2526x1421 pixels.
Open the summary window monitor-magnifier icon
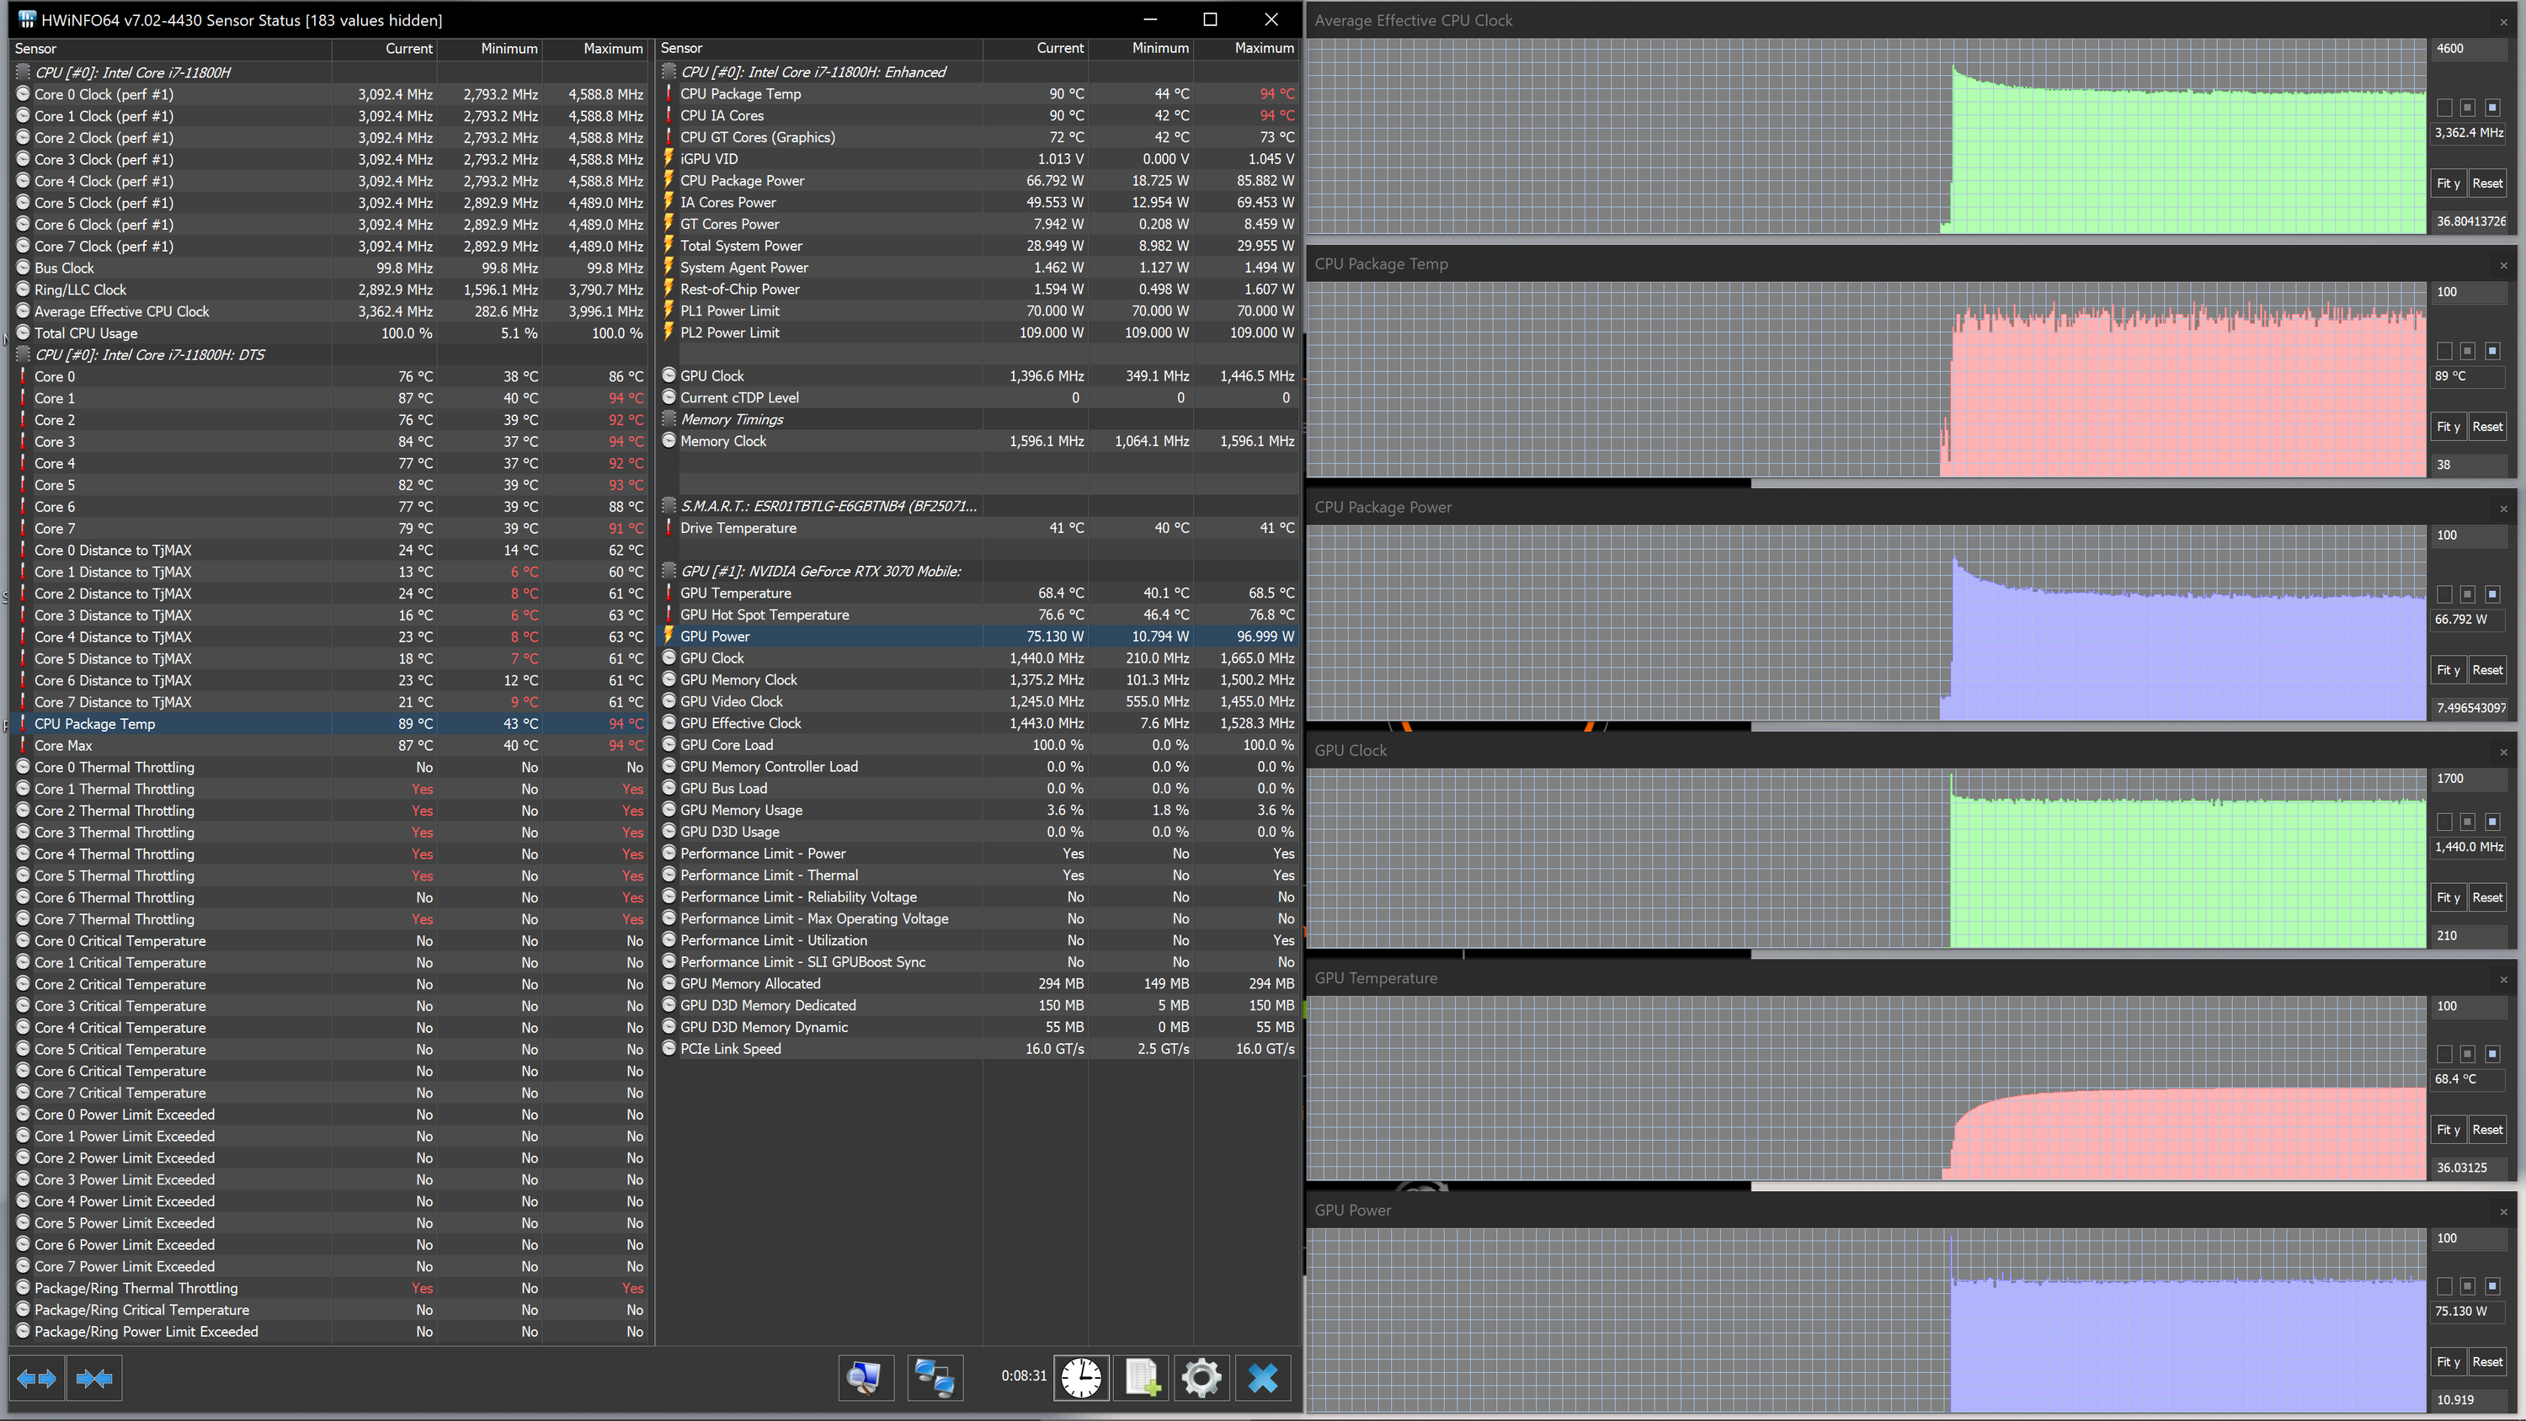tap(865, 1378)
